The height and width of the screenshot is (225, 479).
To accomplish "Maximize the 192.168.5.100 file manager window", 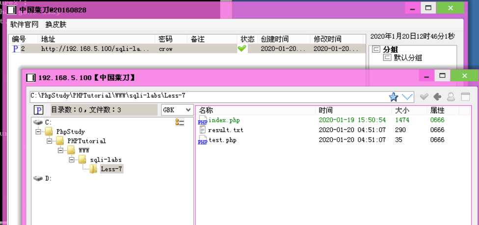I will pos(442,76).
